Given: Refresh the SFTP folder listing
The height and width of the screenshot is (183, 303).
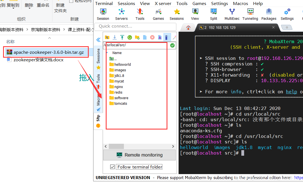Looking at the screenshot, I should point(130,37).
